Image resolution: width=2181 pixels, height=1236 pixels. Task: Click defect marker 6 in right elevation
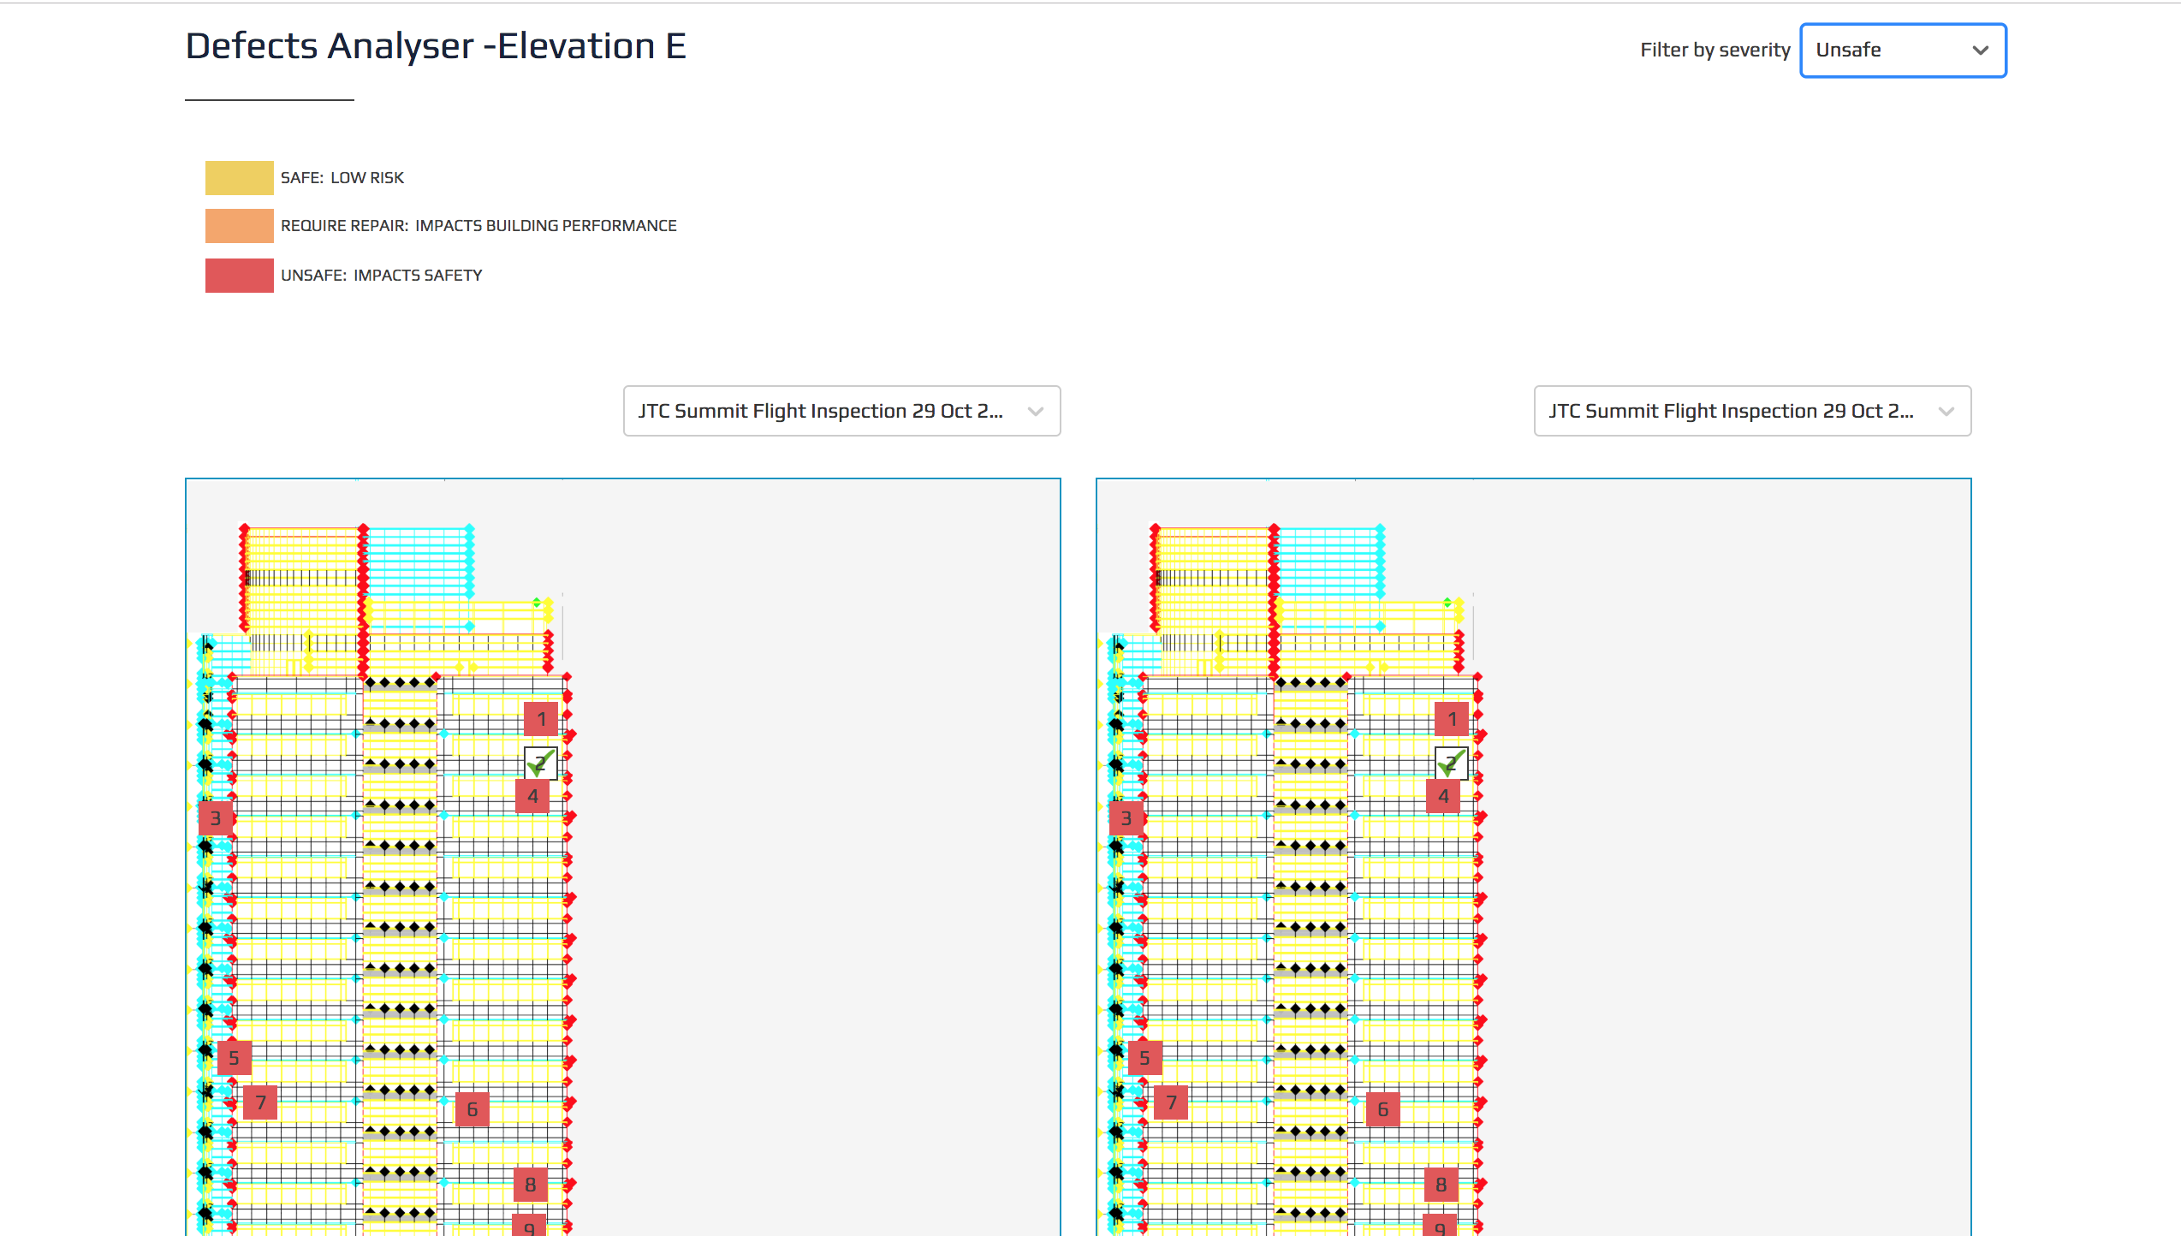1382,1109
